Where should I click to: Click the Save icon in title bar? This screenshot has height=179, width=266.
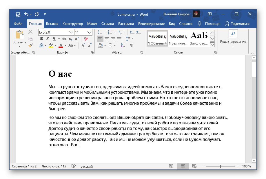[x=18, y=14]
